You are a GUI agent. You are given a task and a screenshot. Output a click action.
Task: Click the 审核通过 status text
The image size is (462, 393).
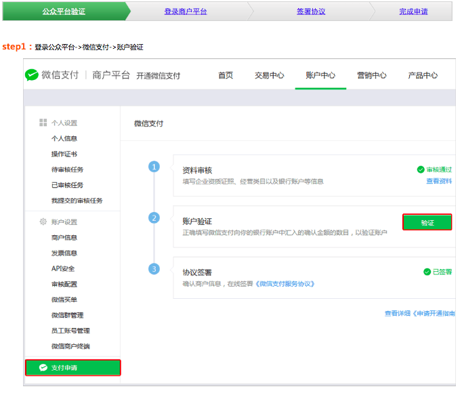point(439,169)
